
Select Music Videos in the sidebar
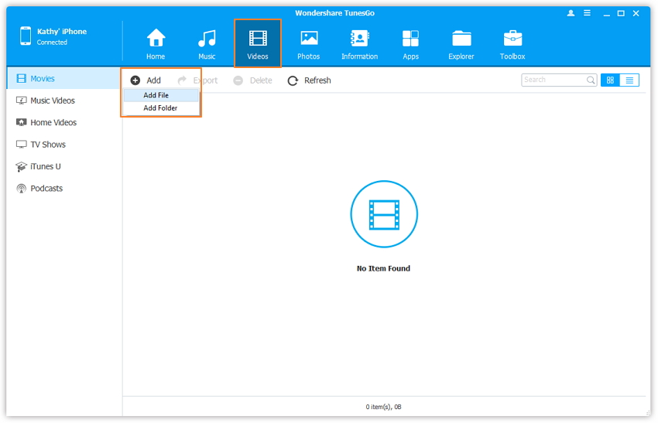pos(52,101)
